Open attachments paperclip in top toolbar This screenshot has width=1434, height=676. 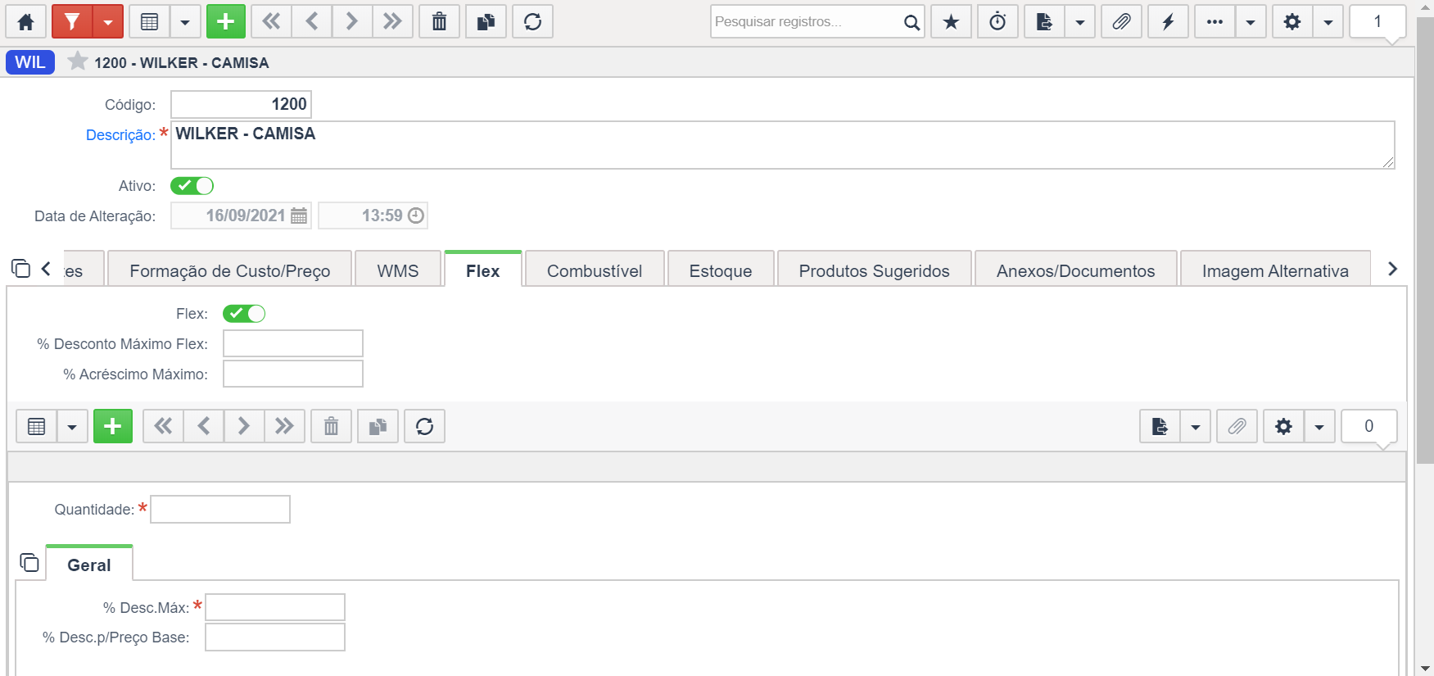click(1122, 22)
